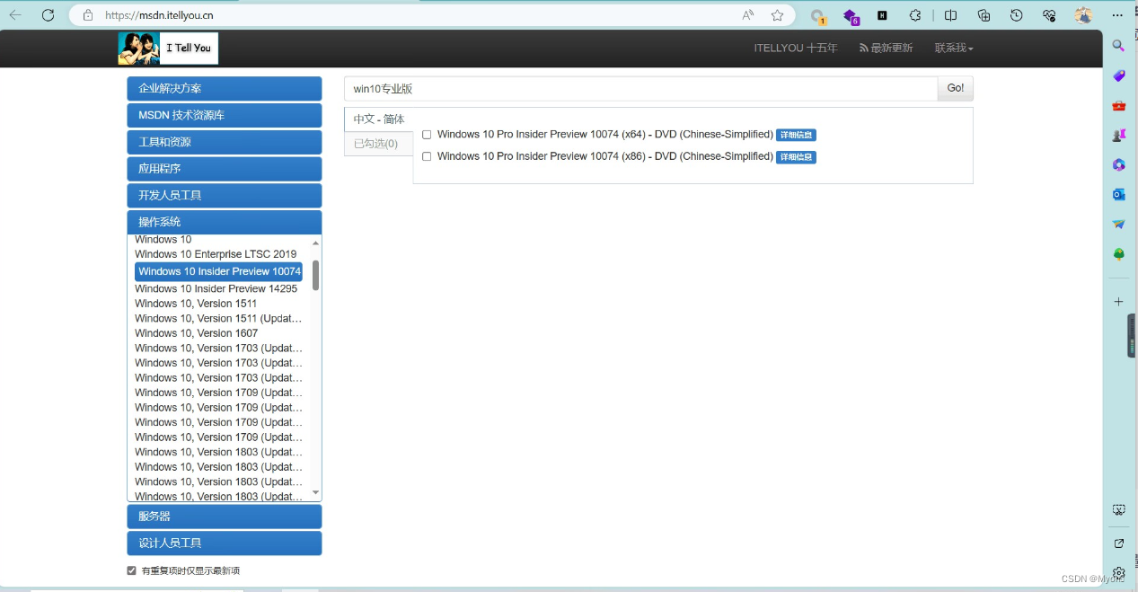The height and width of the screenshot is (592, 1138).
Task: Open 详细信息 for the x86 DVD
Action: click(796, 157)
